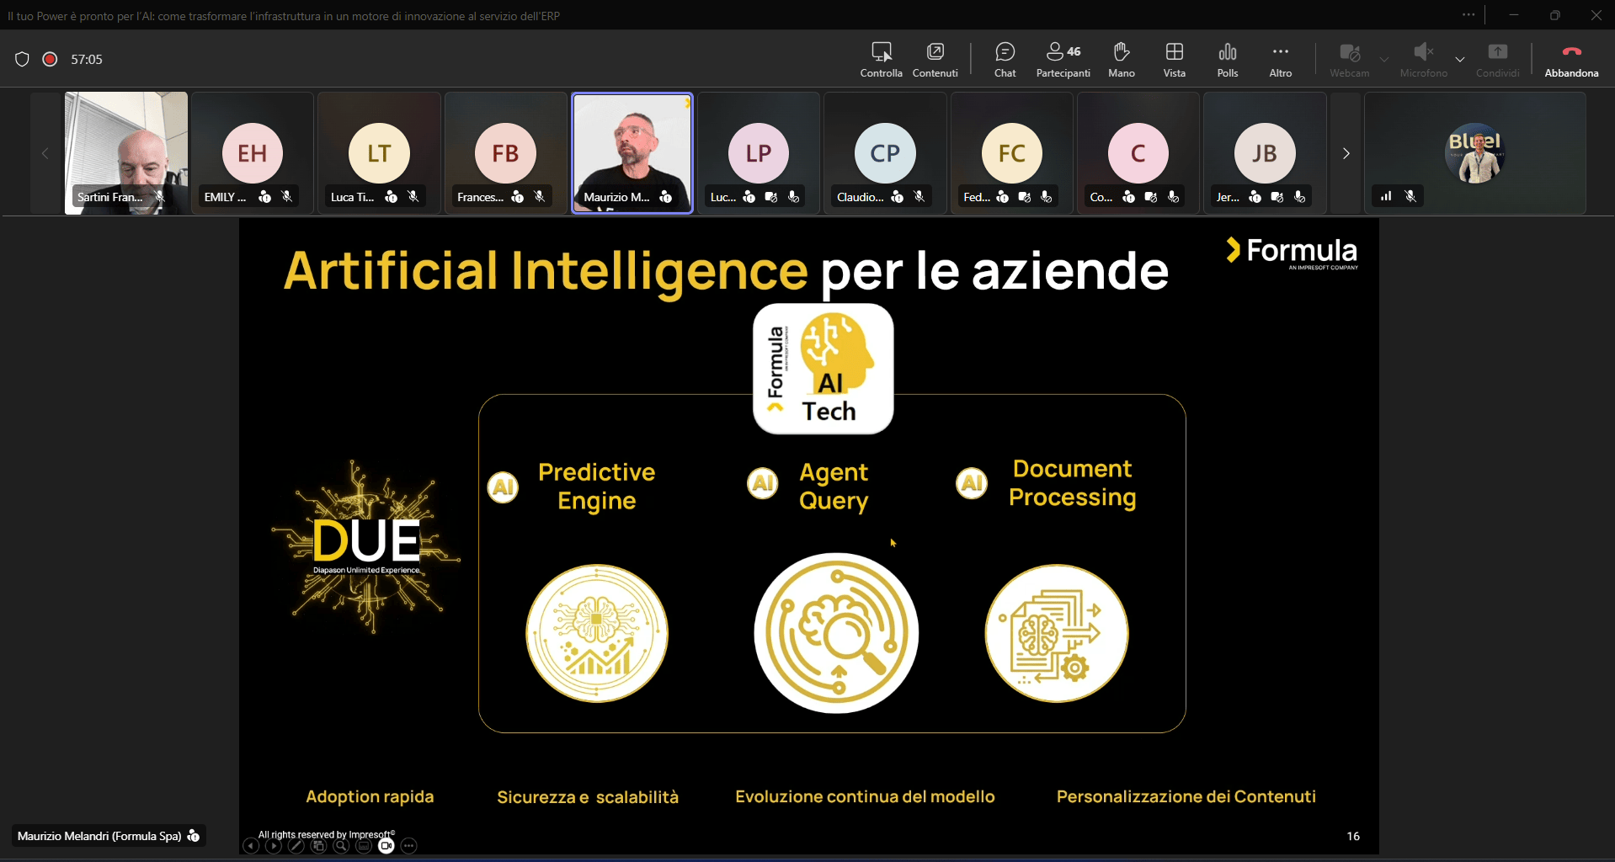
Task: Click the Condividi share button
Action: (1497, 60)
